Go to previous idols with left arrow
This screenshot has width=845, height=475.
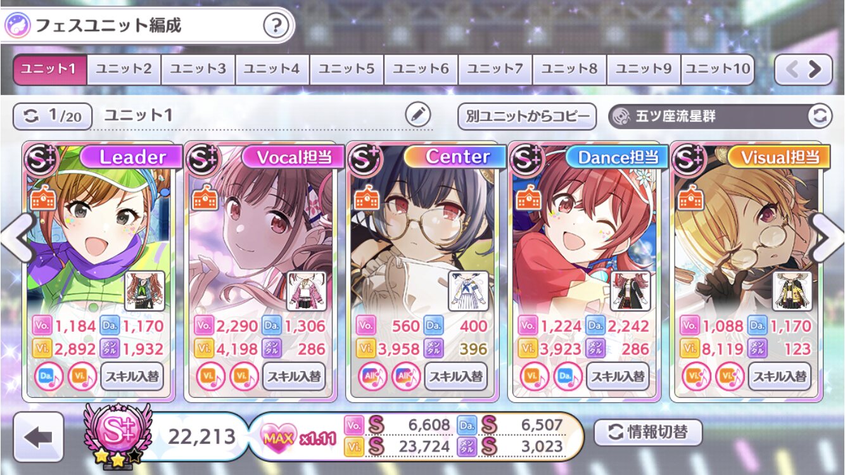(17, 239)
